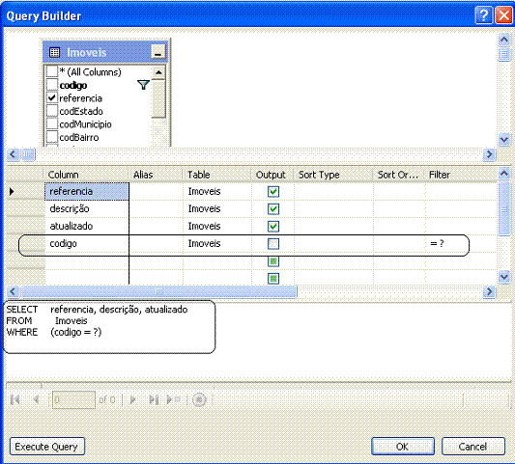Image resolution: width=515 pixels, height=464 pixels.
Task: Uncheck Output for the descrição row
Action: [273, 209]
